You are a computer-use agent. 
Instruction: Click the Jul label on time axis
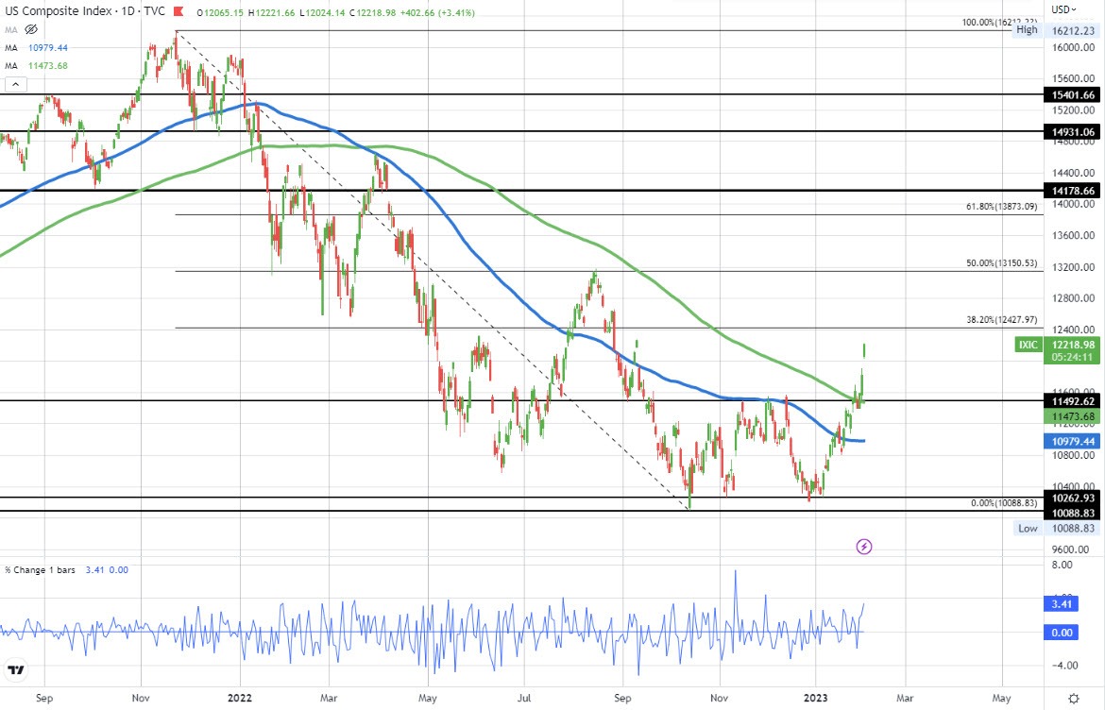coord(524,698)
